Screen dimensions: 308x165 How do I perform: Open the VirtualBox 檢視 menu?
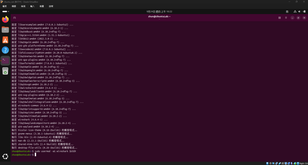[23, 6]
